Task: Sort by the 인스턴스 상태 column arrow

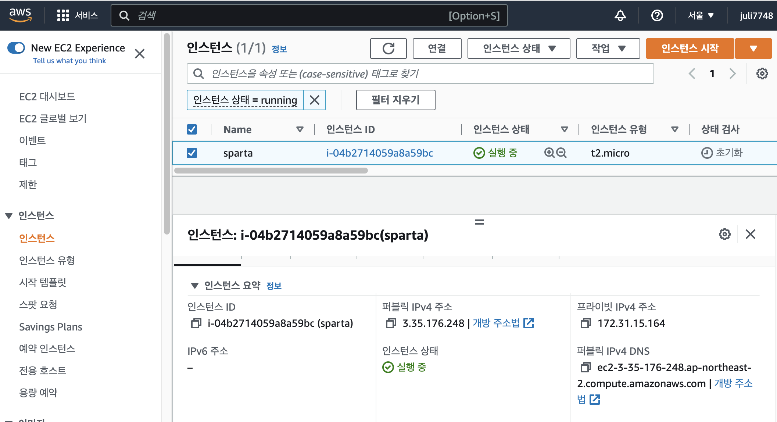Action: pyautogui.click(x=565, y=129)
